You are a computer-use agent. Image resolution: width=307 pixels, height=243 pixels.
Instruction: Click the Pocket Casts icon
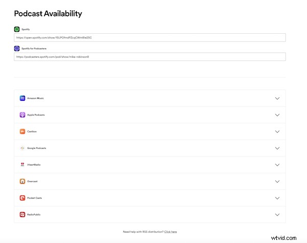coord(23,198)
